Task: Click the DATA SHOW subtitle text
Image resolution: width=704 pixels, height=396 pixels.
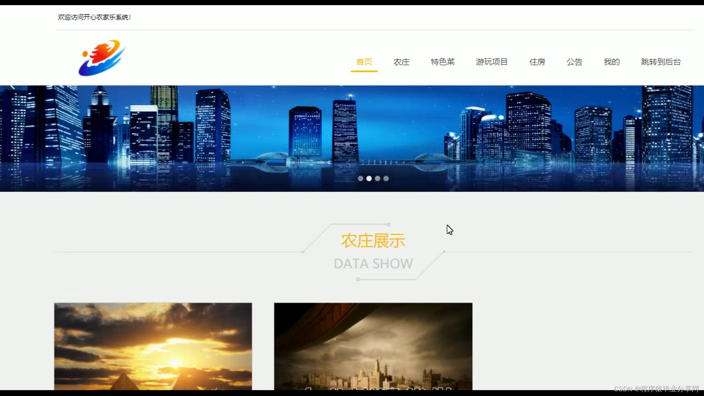Action: (x=373, y=264)
